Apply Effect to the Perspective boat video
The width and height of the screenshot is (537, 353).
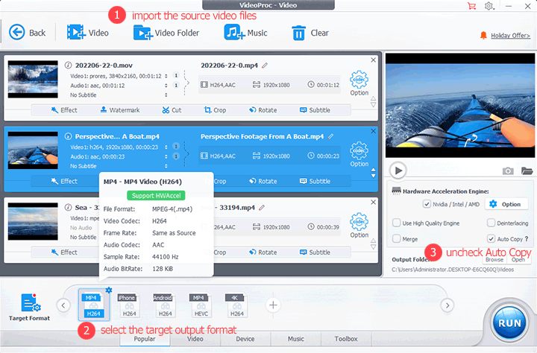coord(64,181)
